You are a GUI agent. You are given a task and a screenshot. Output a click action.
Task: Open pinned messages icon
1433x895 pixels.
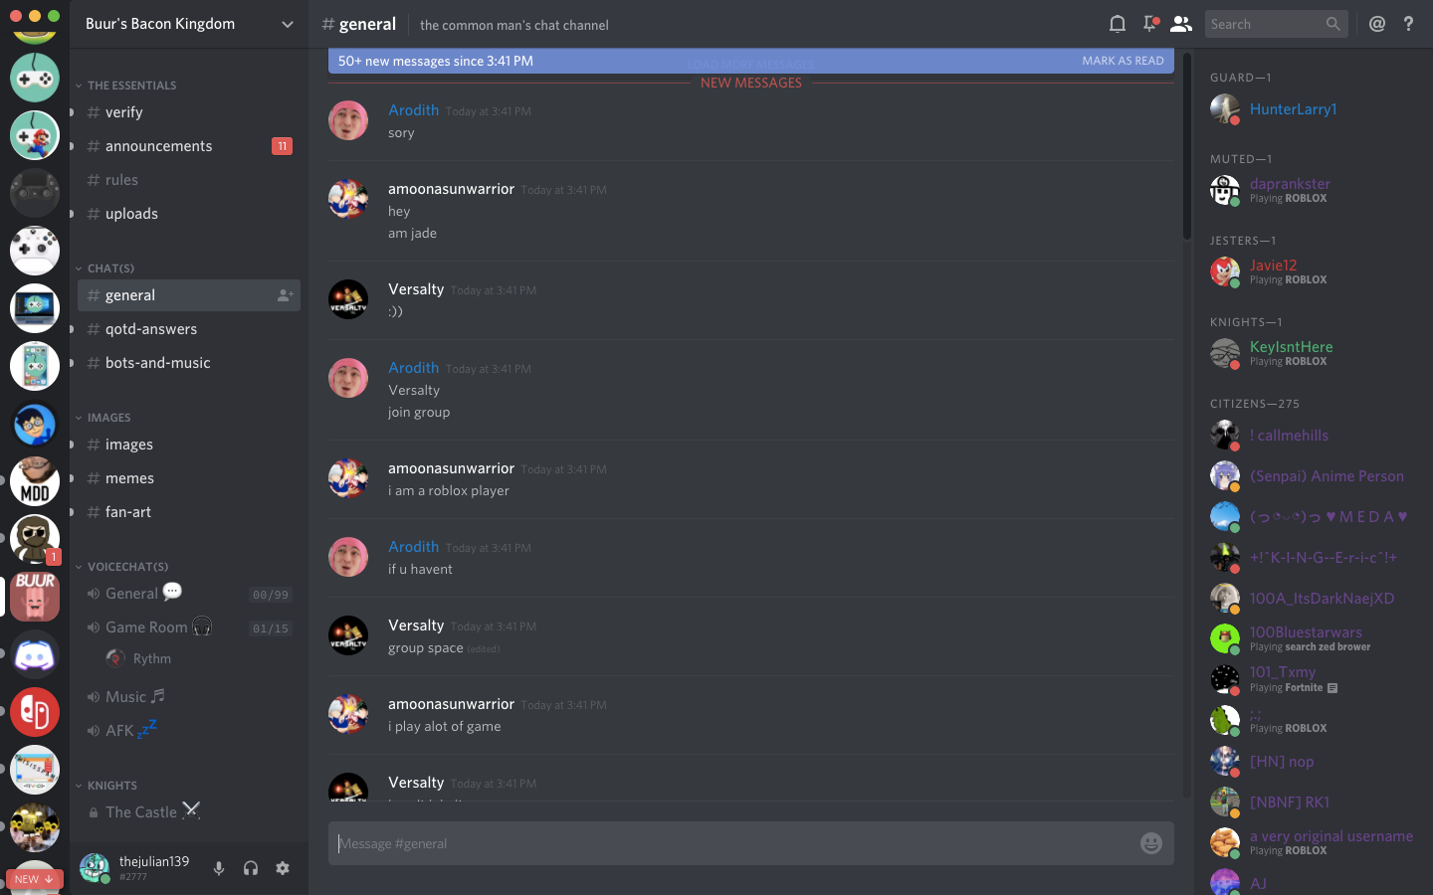pyautogui.click(x=1149, y=24)
